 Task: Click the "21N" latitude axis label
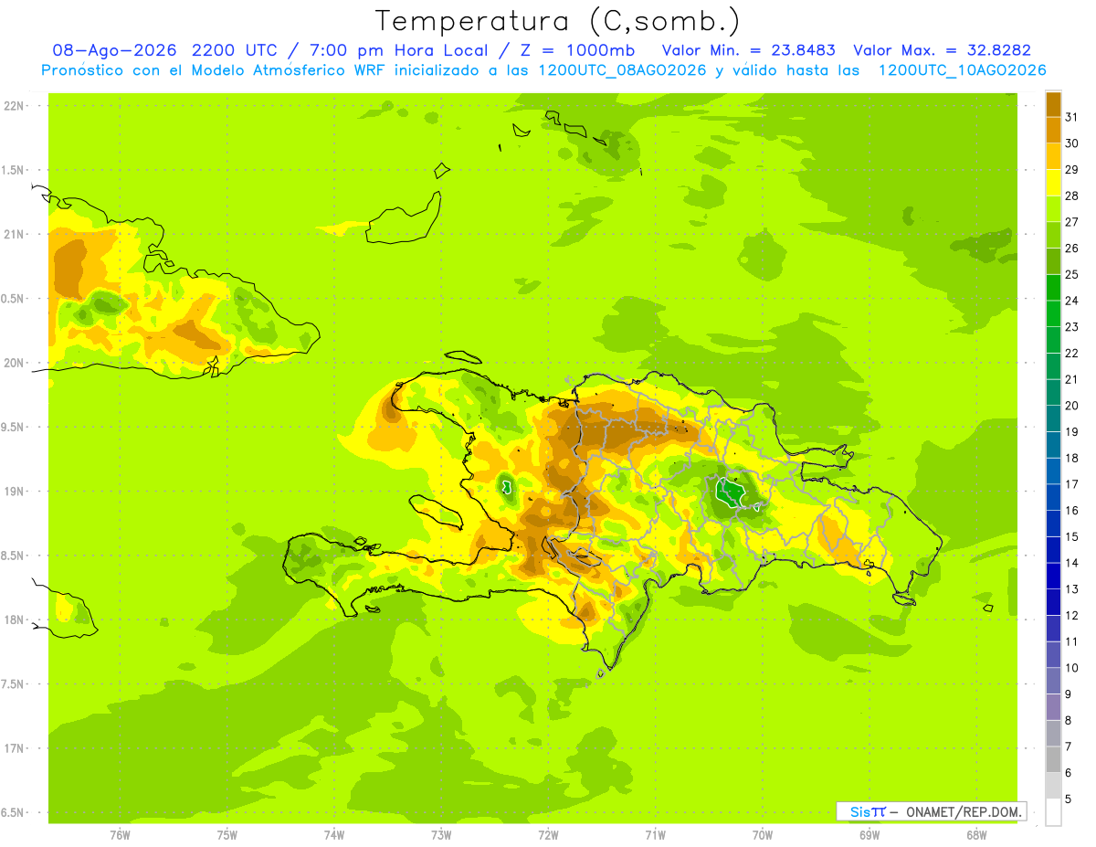click(14, 235)
